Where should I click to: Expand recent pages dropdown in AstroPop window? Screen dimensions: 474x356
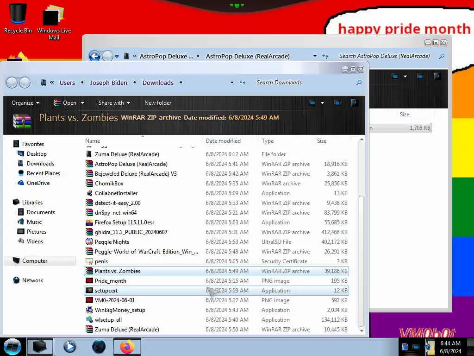tap(117, 56)
